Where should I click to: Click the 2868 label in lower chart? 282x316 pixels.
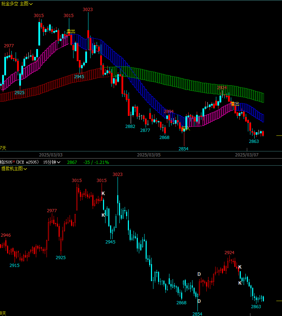pyautogui.click(x=181, y=303)
